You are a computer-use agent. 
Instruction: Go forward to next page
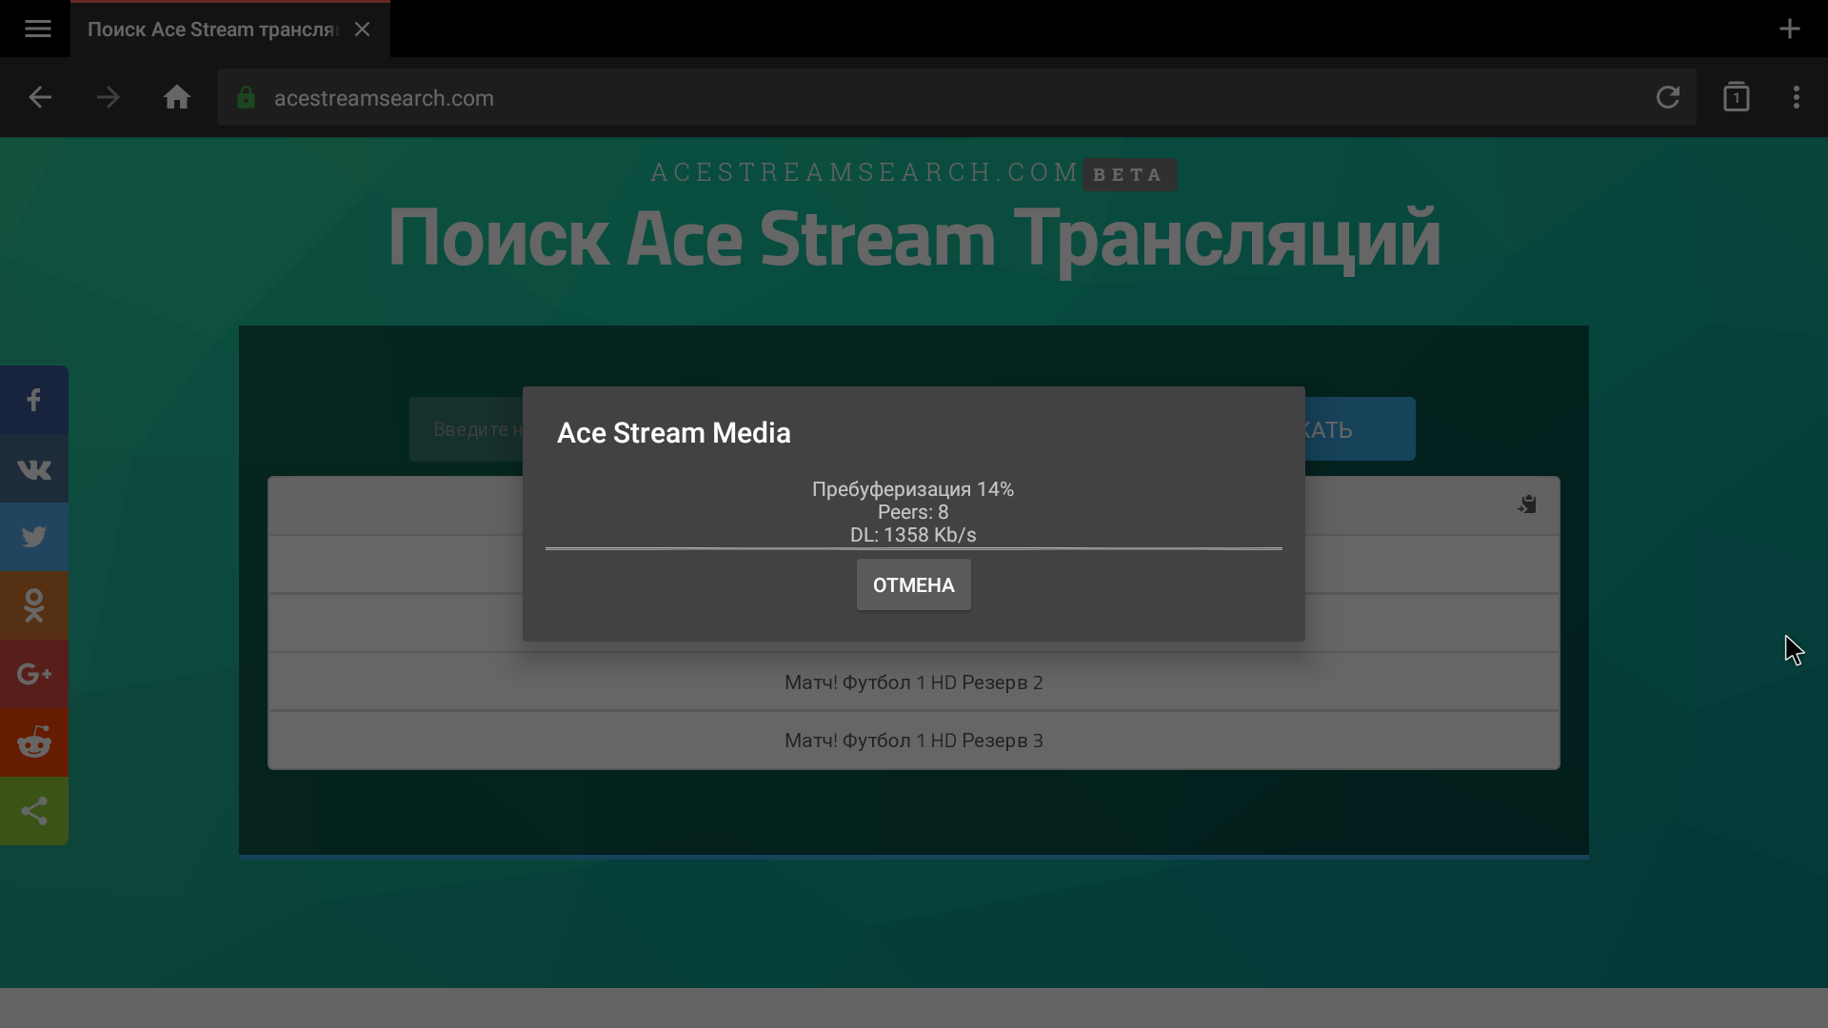point(109,97)
